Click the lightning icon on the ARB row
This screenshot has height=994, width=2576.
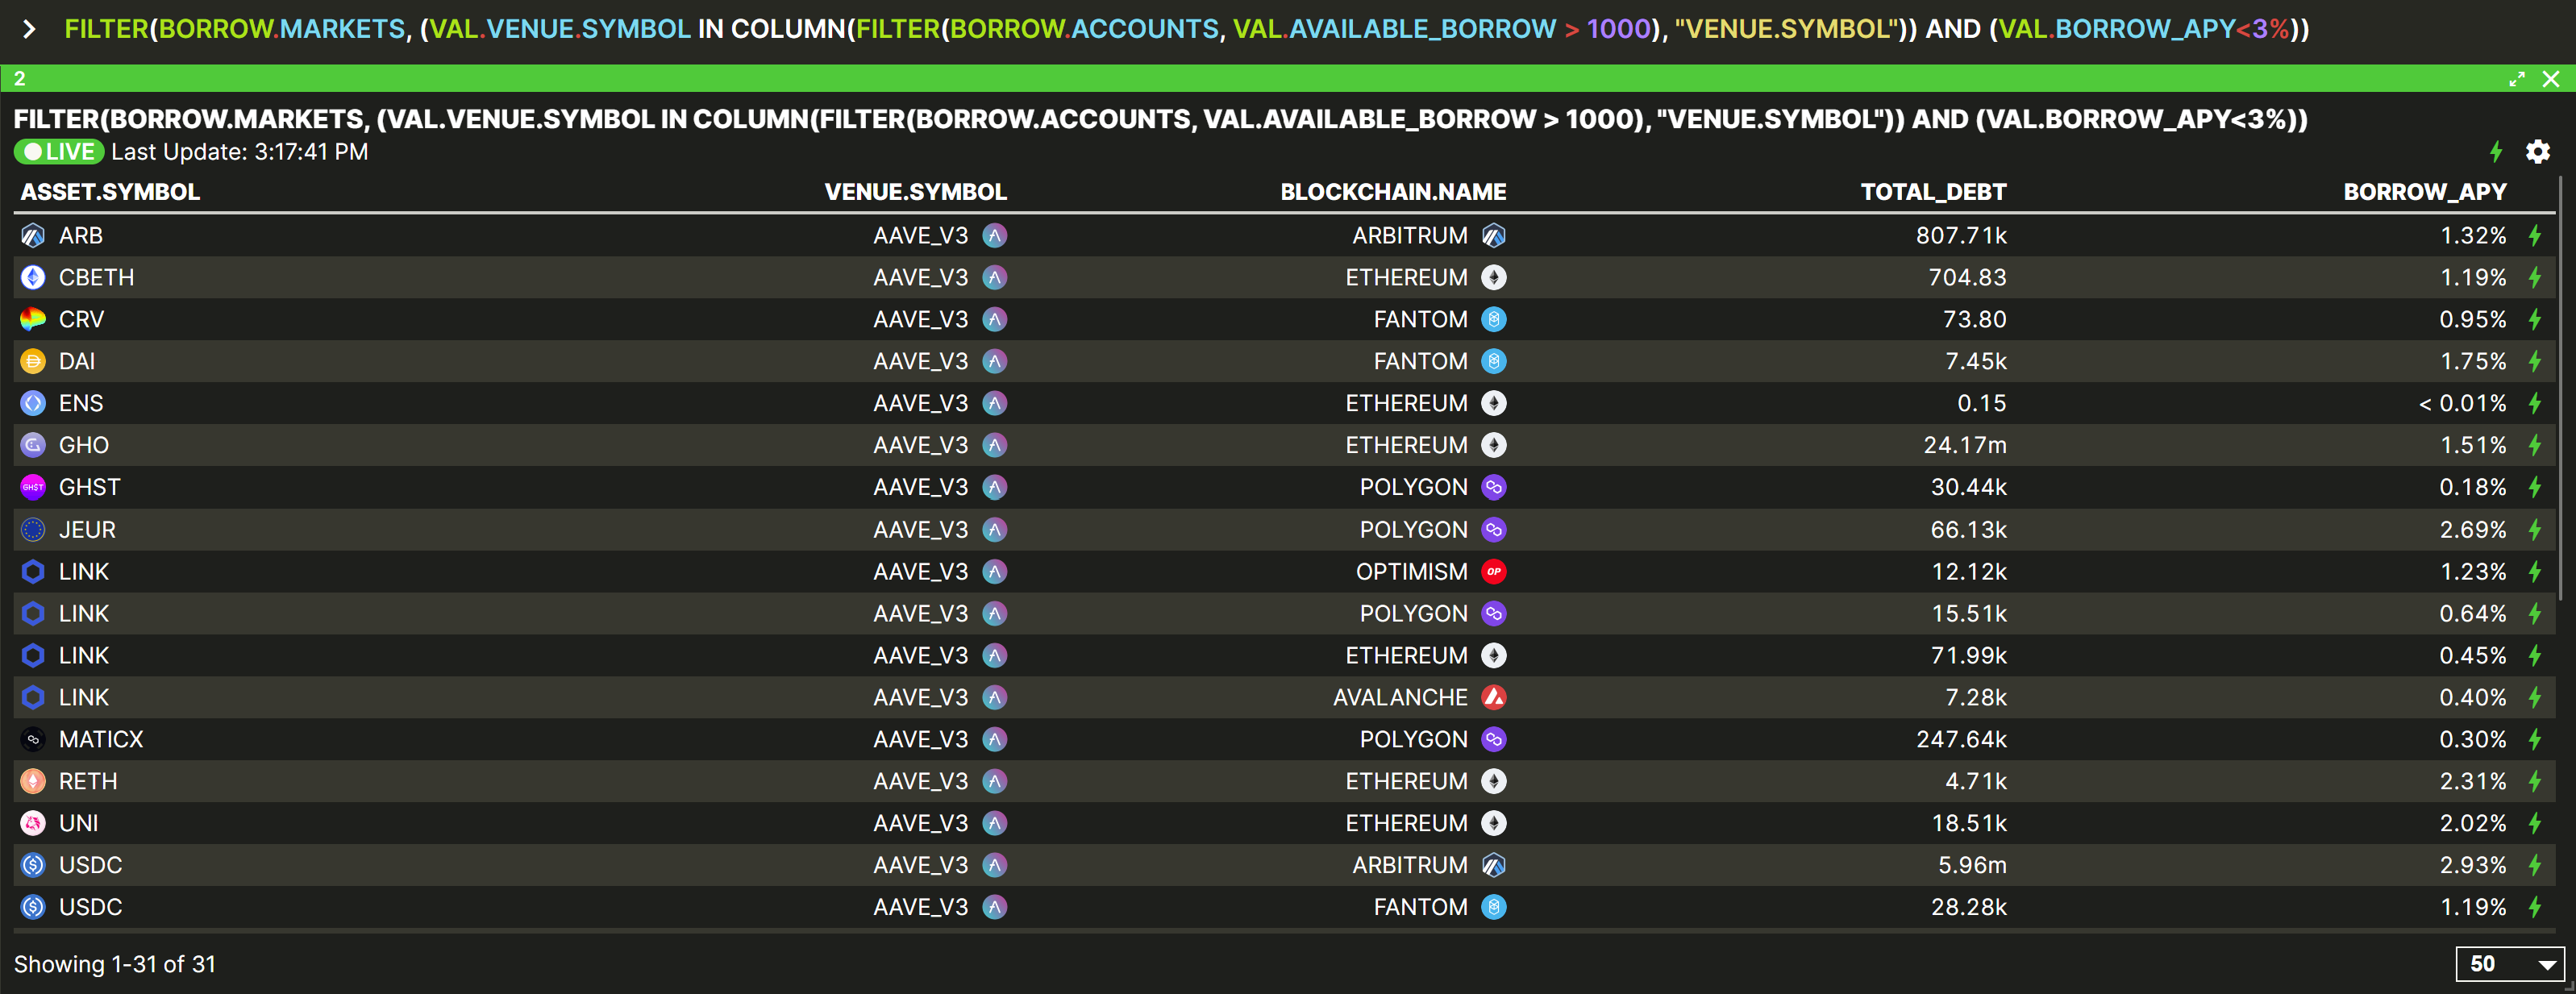click(2535, 236)
